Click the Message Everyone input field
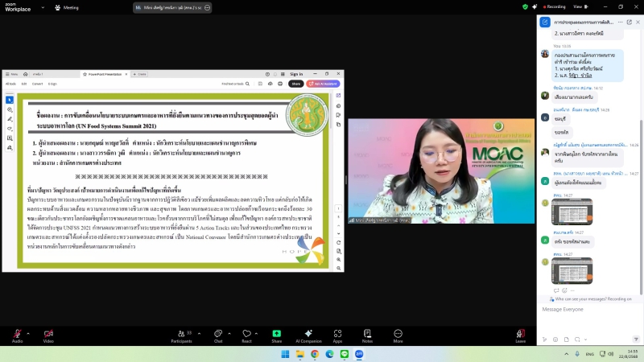 (x=588, y=309)
